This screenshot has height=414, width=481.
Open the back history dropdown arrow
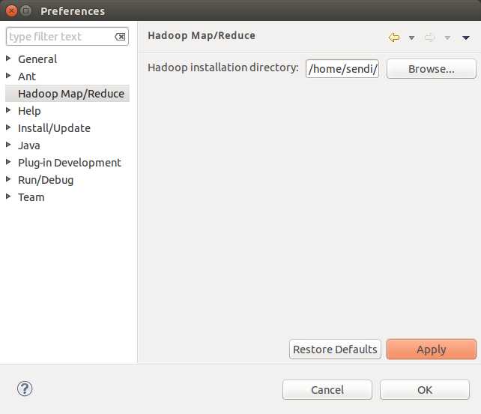411,38
